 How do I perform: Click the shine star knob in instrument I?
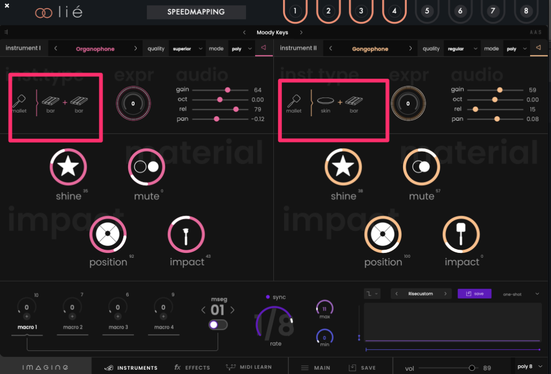pos(68,167)
